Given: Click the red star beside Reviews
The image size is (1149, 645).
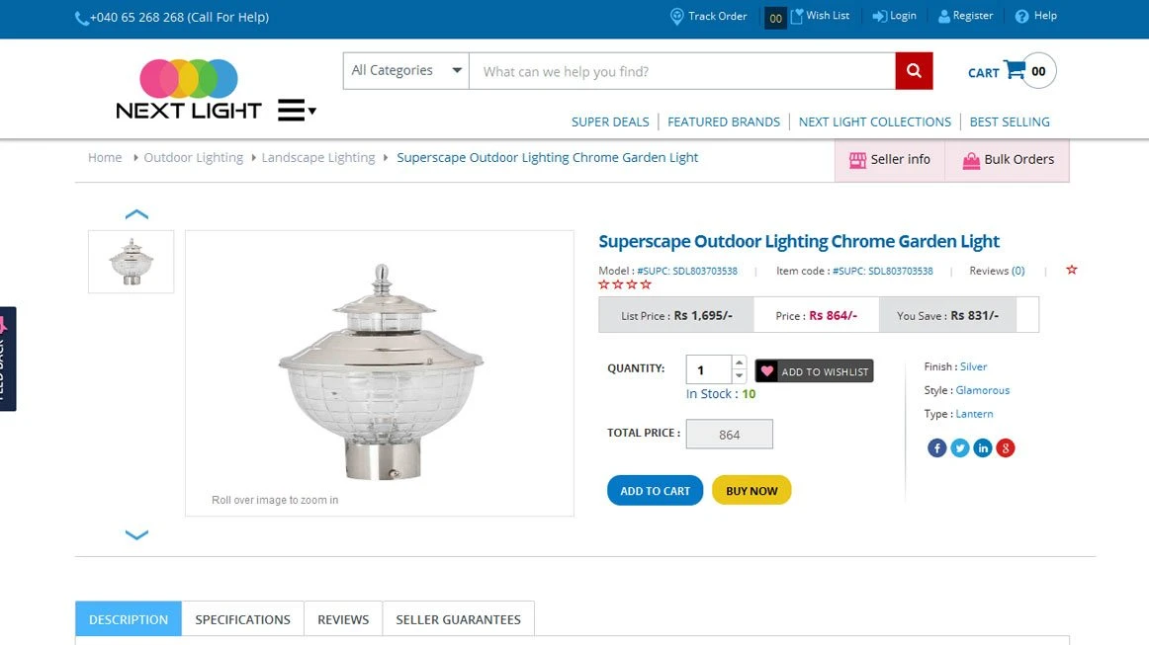Looking at the screenshot, I should 1072,270.
